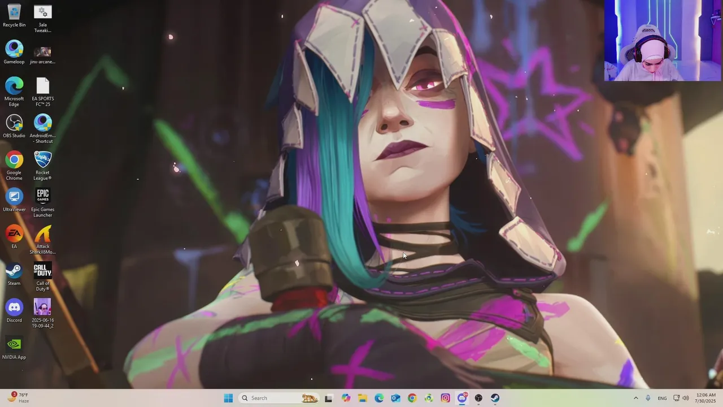This screenshot has height=407, width=723.
Task: Click the taskbar Search box
Action: point(278,398)
